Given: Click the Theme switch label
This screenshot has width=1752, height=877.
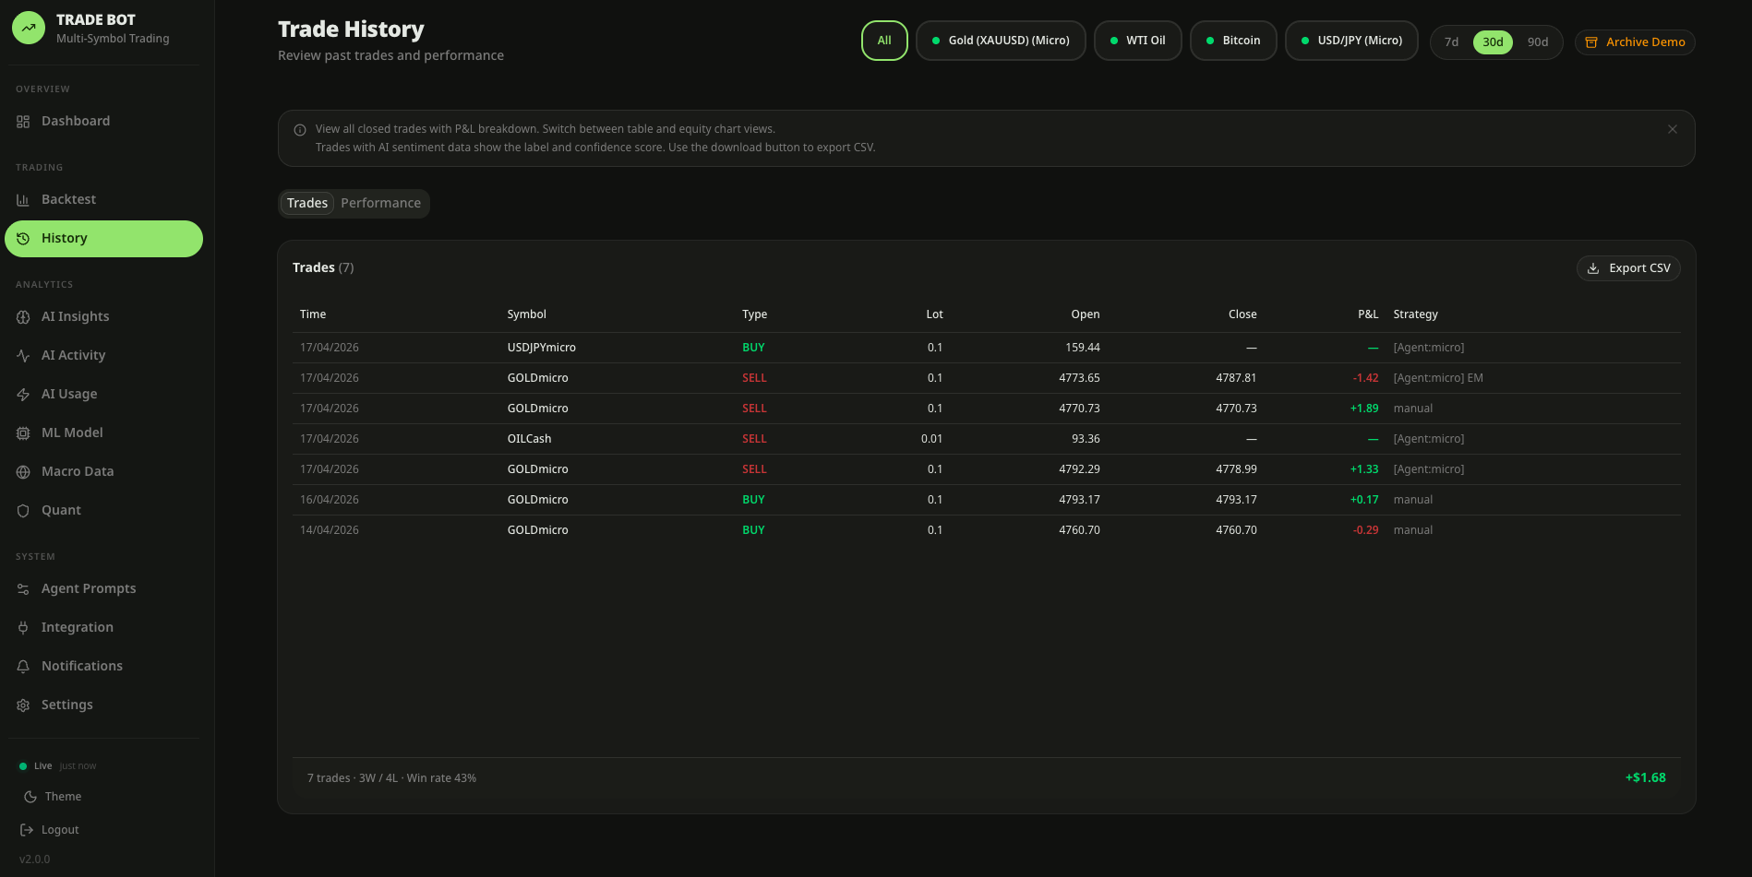Looking at the screenshot, I should pos(63,797).
